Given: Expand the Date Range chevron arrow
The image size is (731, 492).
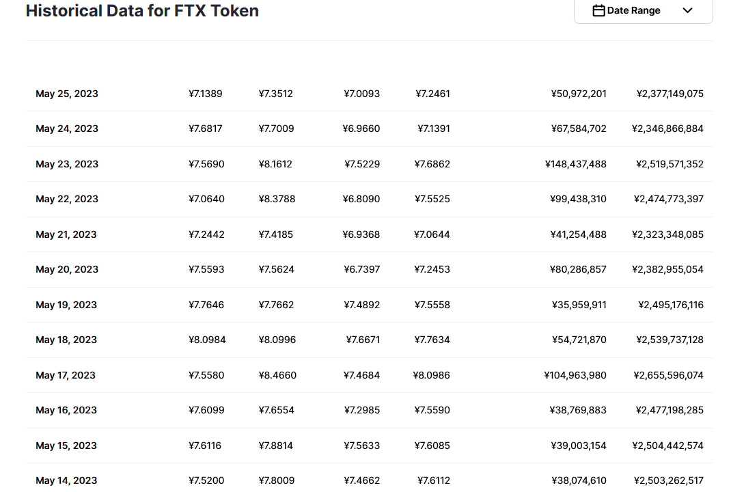Looking at the screenshot, I should coord(688,10).
